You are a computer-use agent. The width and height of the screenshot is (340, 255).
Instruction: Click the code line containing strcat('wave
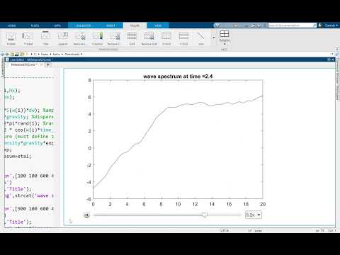point(29,195)
